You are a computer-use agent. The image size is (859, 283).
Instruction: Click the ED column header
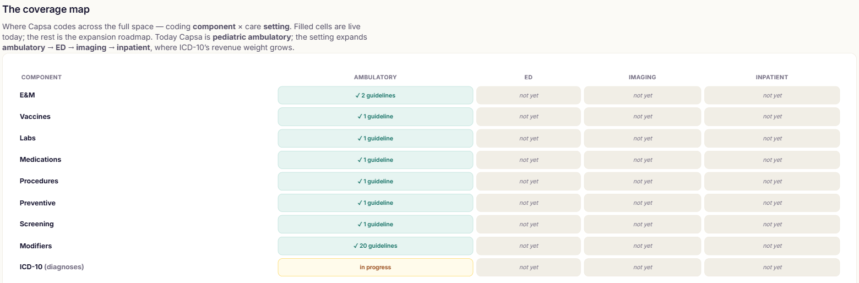tap(529, 77)
